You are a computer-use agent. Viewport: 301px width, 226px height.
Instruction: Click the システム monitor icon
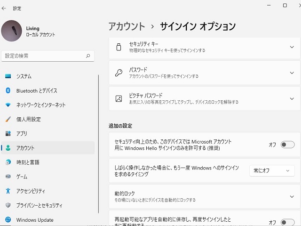tap(8, 76)
